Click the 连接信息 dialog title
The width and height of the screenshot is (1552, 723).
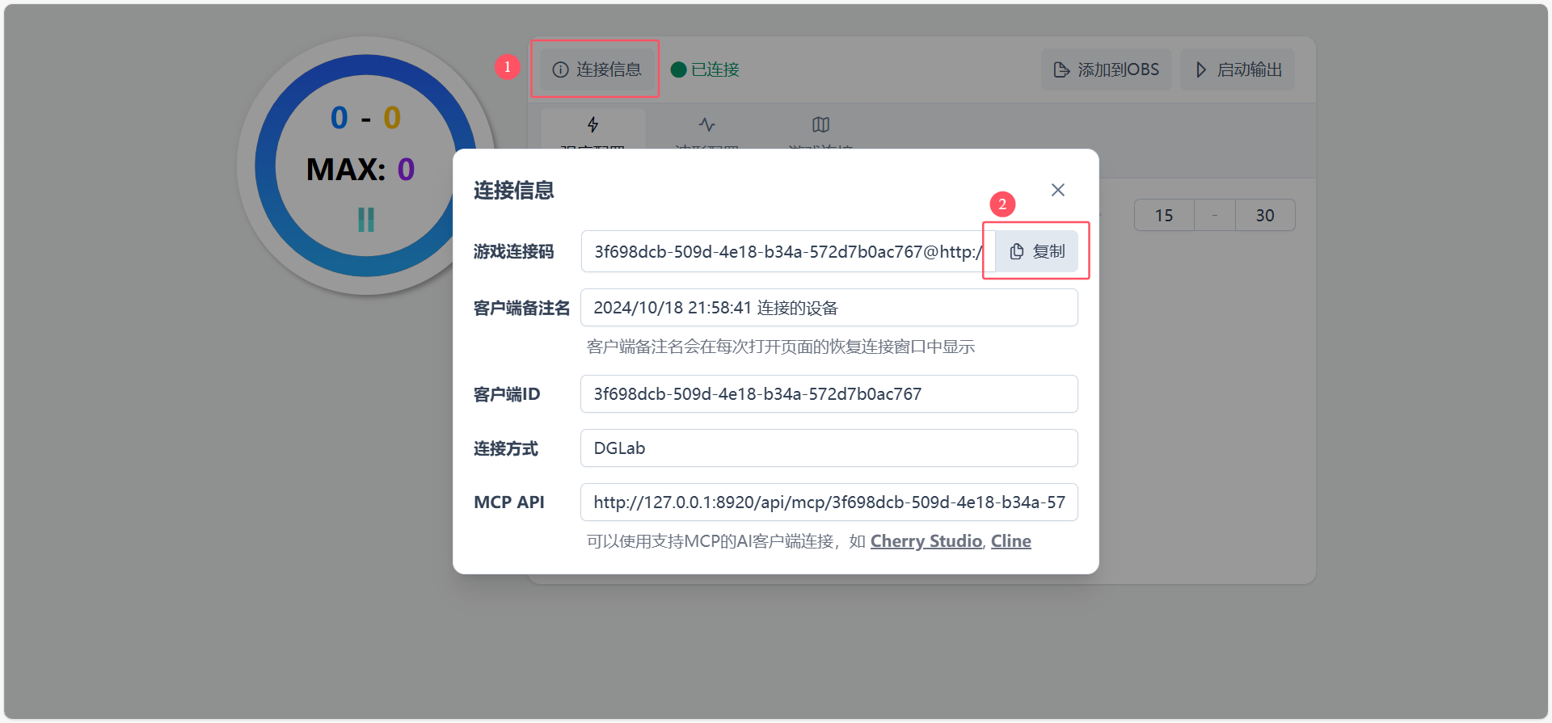514,191
